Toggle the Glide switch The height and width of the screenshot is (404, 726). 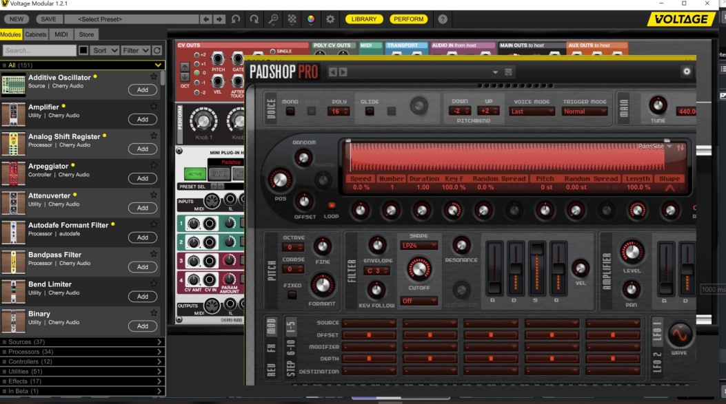point(370,111)
